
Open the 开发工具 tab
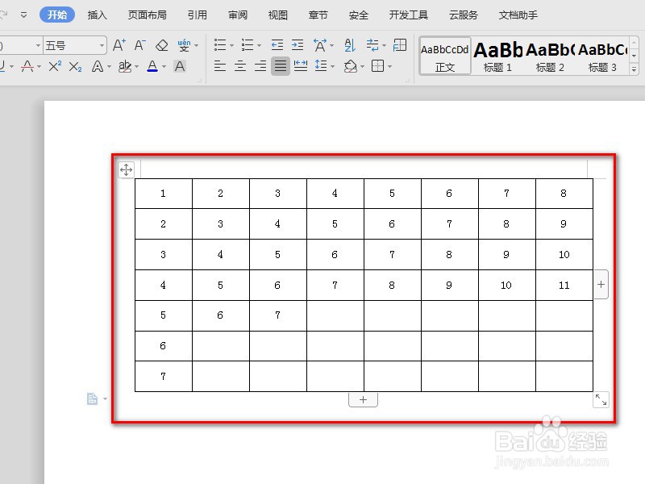409,15
